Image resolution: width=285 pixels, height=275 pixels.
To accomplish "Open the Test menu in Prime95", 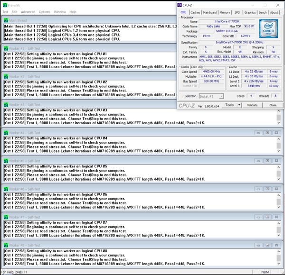I will click(5, 12).
